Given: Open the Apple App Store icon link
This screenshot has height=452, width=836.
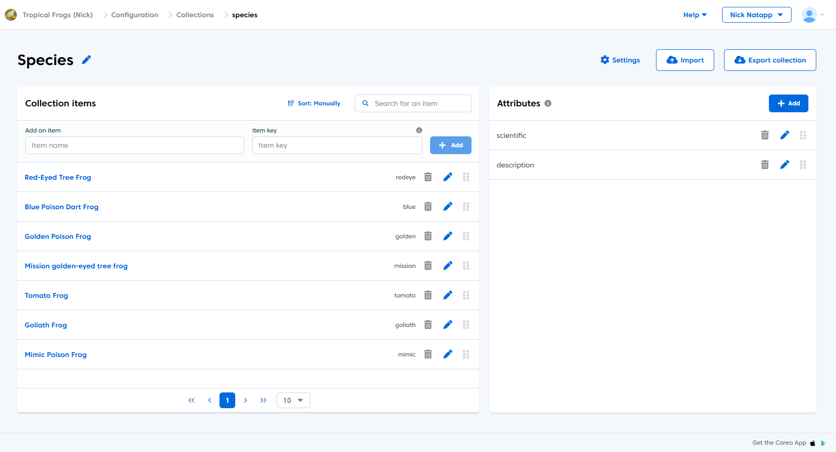Looking at the screenshot, I should click(x=813, y=443).
